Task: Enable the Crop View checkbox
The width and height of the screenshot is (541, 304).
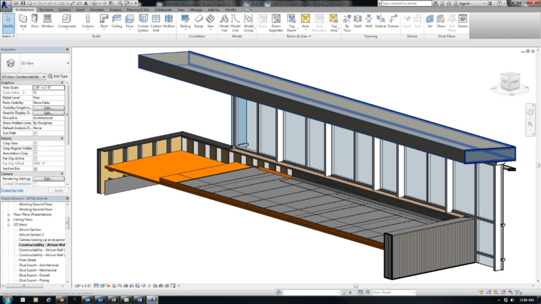Action: pos(36,143)
